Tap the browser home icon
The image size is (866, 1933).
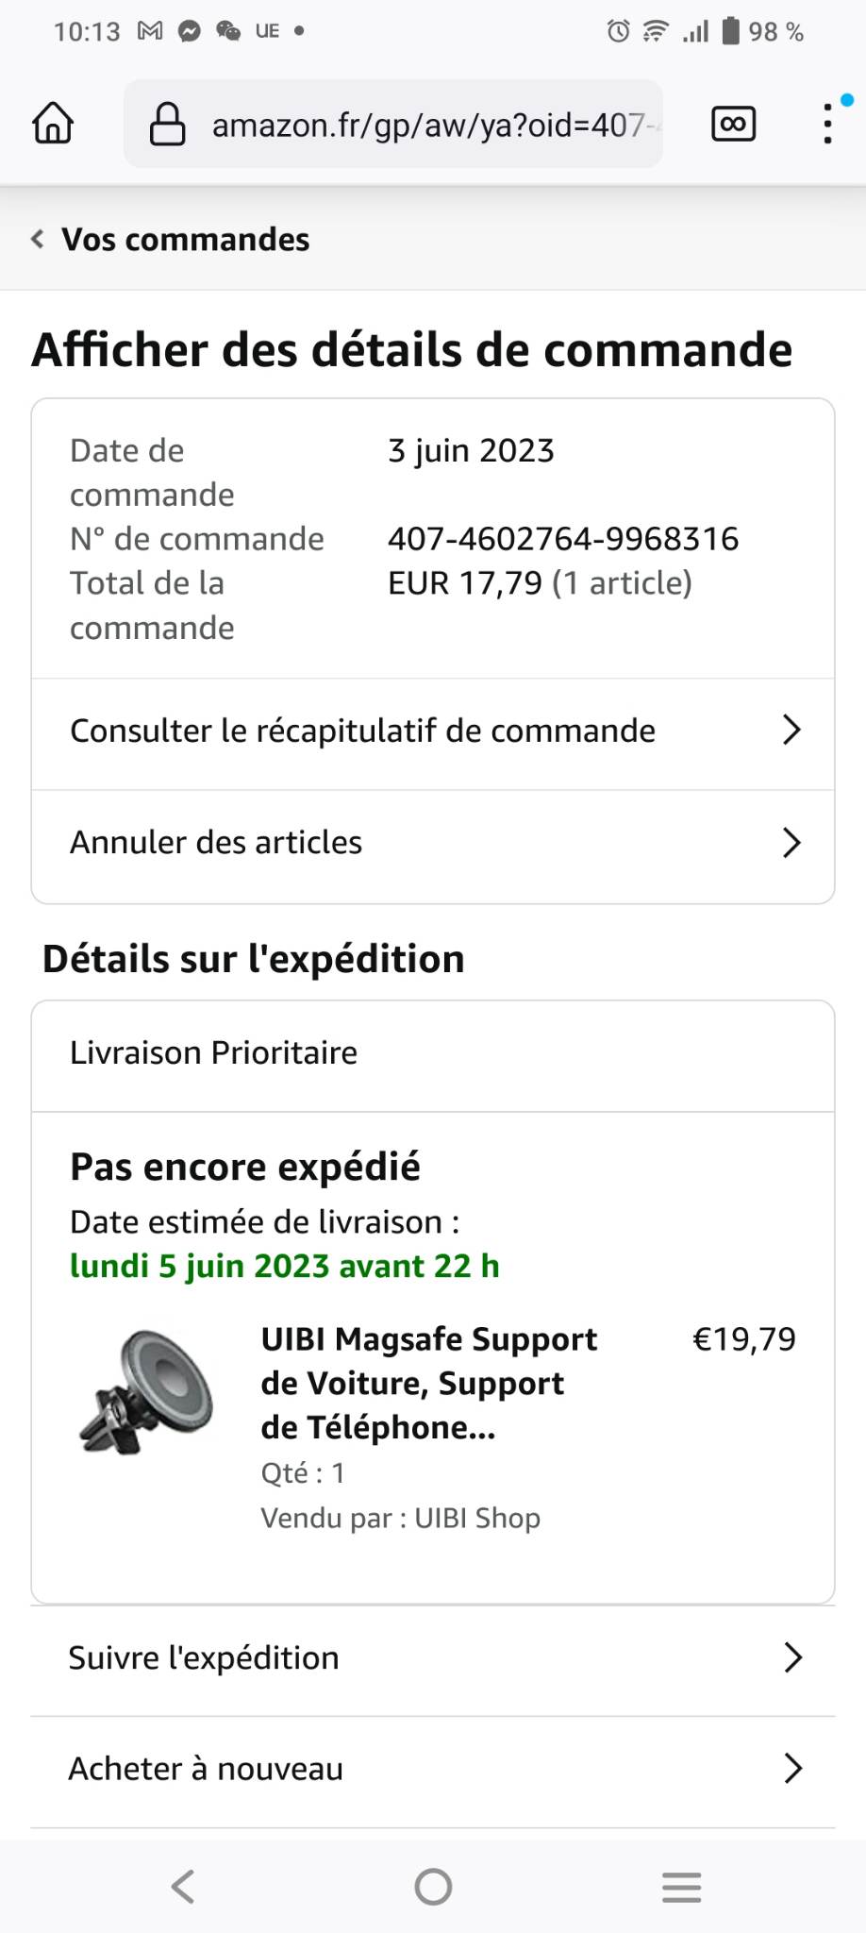[53, 124]
